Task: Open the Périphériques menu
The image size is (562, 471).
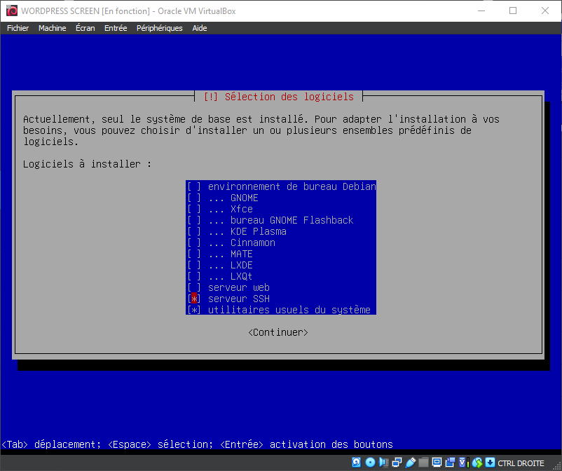Action: click(159, 28)
